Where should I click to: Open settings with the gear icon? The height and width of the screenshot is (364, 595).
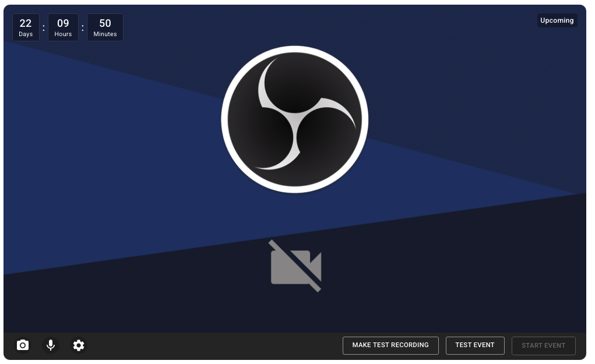coord(79,345)
